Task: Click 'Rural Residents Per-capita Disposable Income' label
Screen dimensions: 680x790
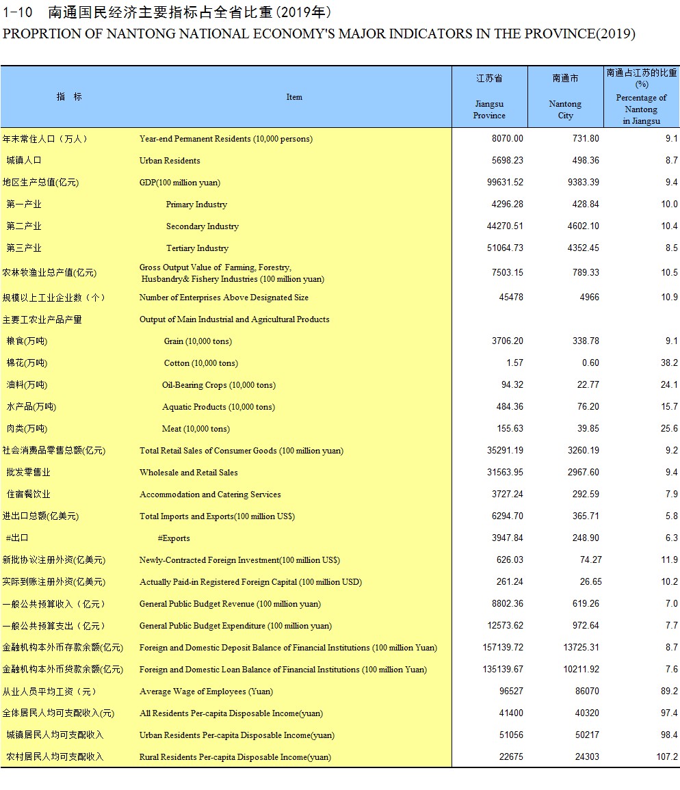Action: point(235,757)
